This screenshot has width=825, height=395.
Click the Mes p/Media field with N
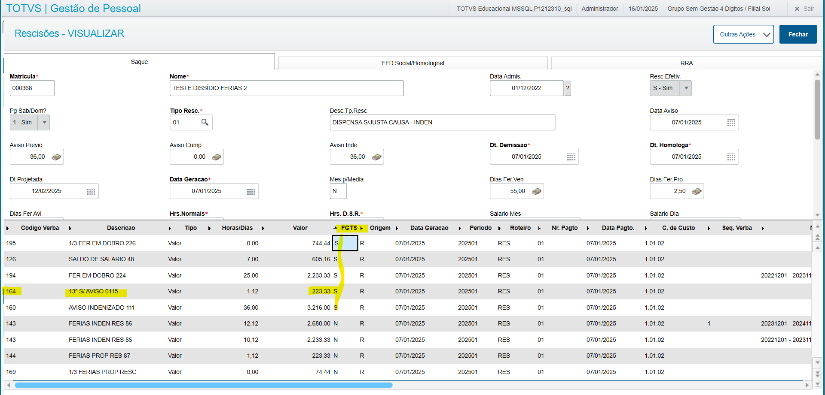pos(338,191)
